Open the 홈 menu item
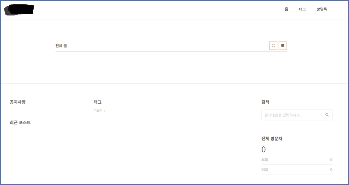 [x=286, y=9]
